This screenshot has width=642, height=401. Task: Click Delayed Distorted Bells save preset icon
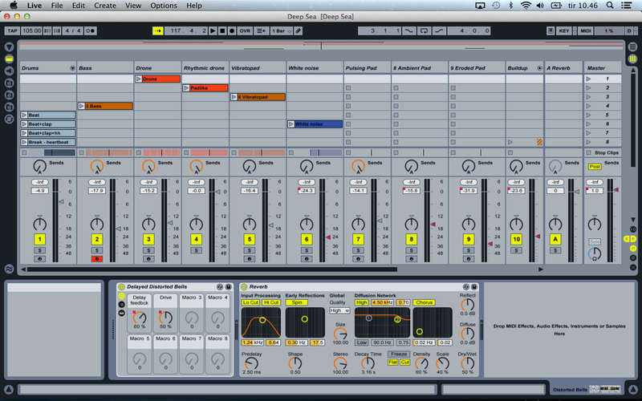point(229,287)
